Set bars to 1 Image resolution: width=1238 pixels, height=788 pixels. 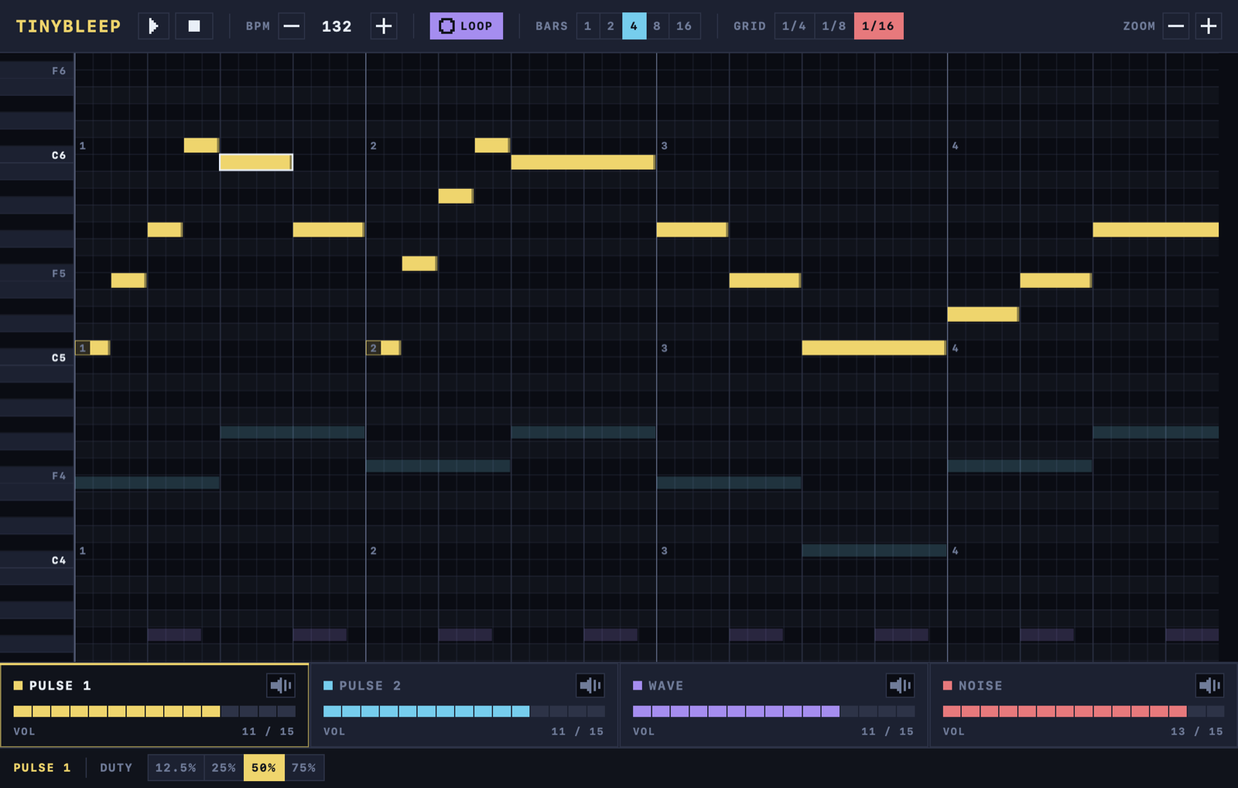(x=587, y=26)
